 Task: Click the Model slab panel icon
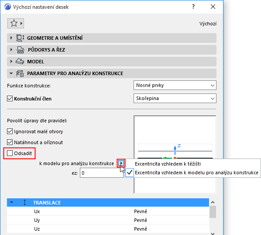click(x=20, y=62)
